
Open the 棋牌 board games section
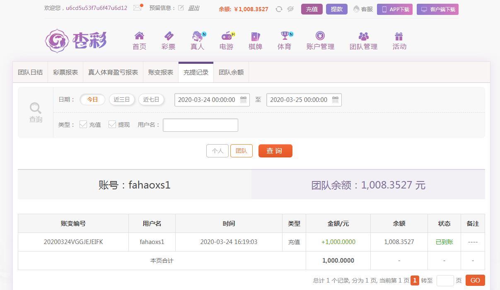pos(255,40)
